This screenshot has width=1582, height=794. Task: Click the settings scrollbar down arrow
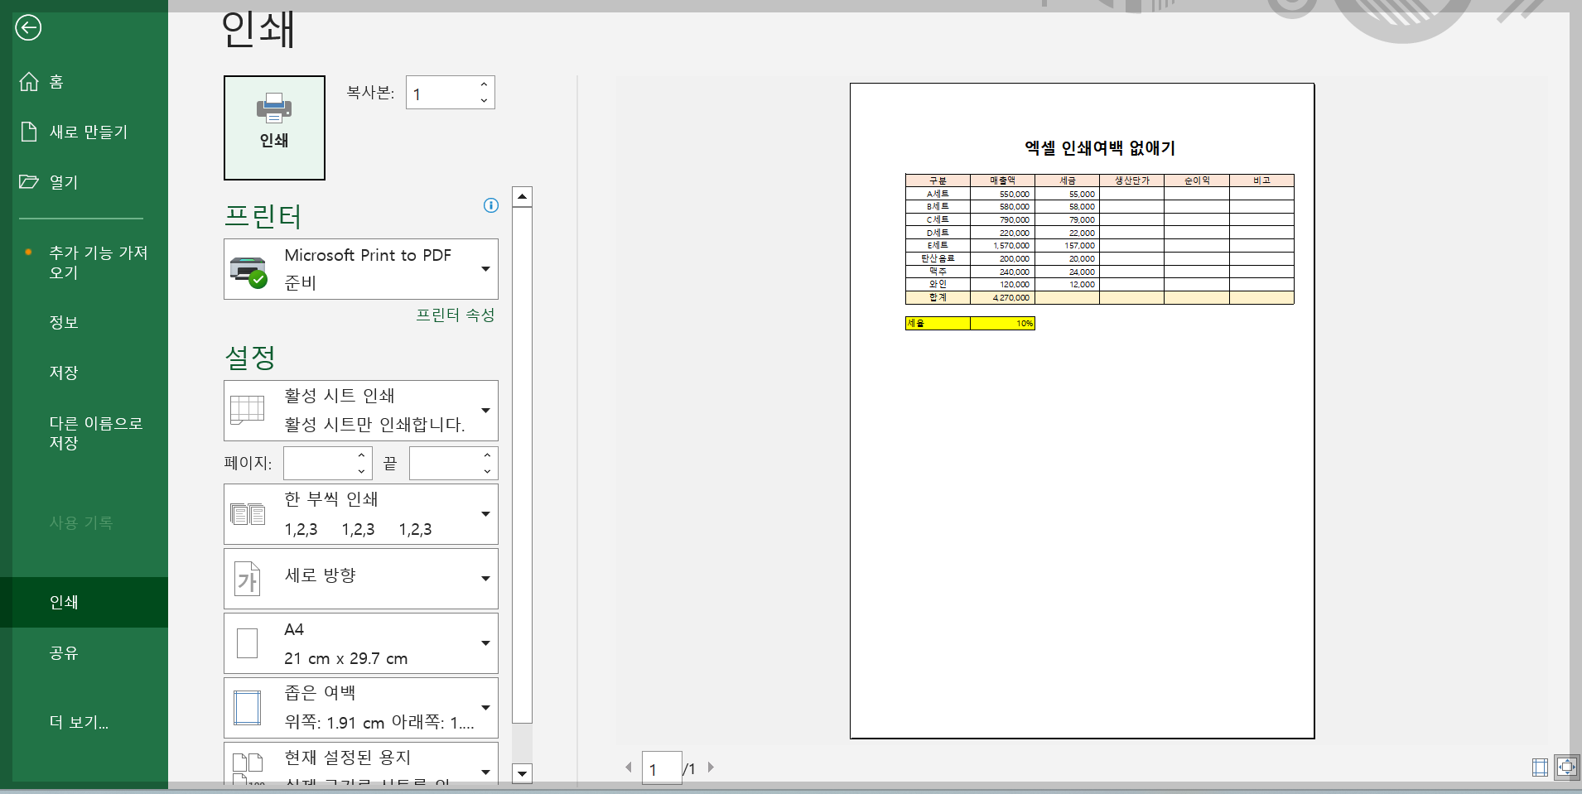(x=522, y=774)
